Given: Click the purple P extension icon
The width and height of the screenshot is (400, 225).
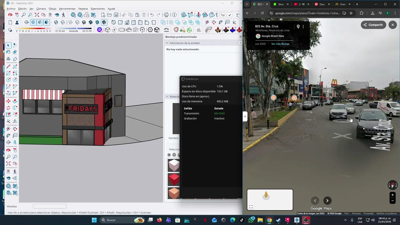Looking at the screenshot, I should (99, 30).
